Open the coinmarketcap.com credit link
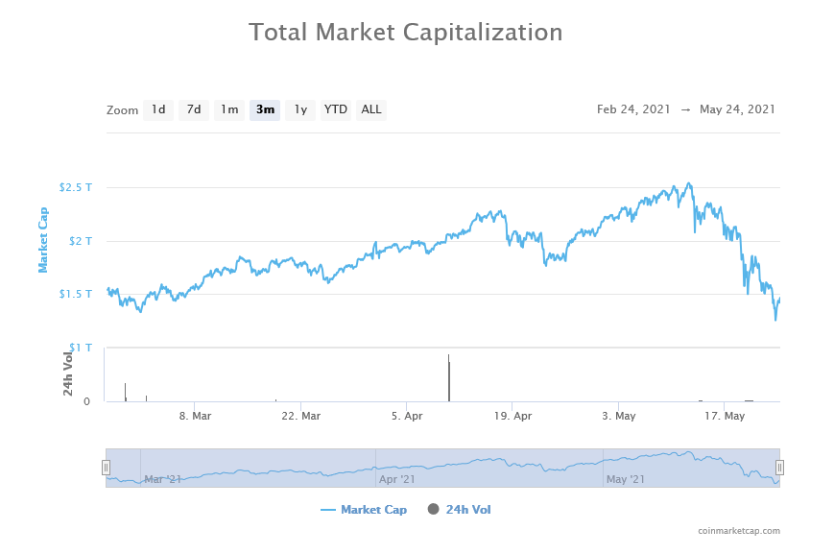Viewport: 834px width, 554px height. (x=739, y=531)
